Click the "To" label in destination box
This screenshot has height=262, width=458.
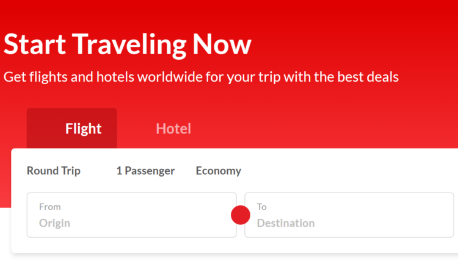click(262, 207)
